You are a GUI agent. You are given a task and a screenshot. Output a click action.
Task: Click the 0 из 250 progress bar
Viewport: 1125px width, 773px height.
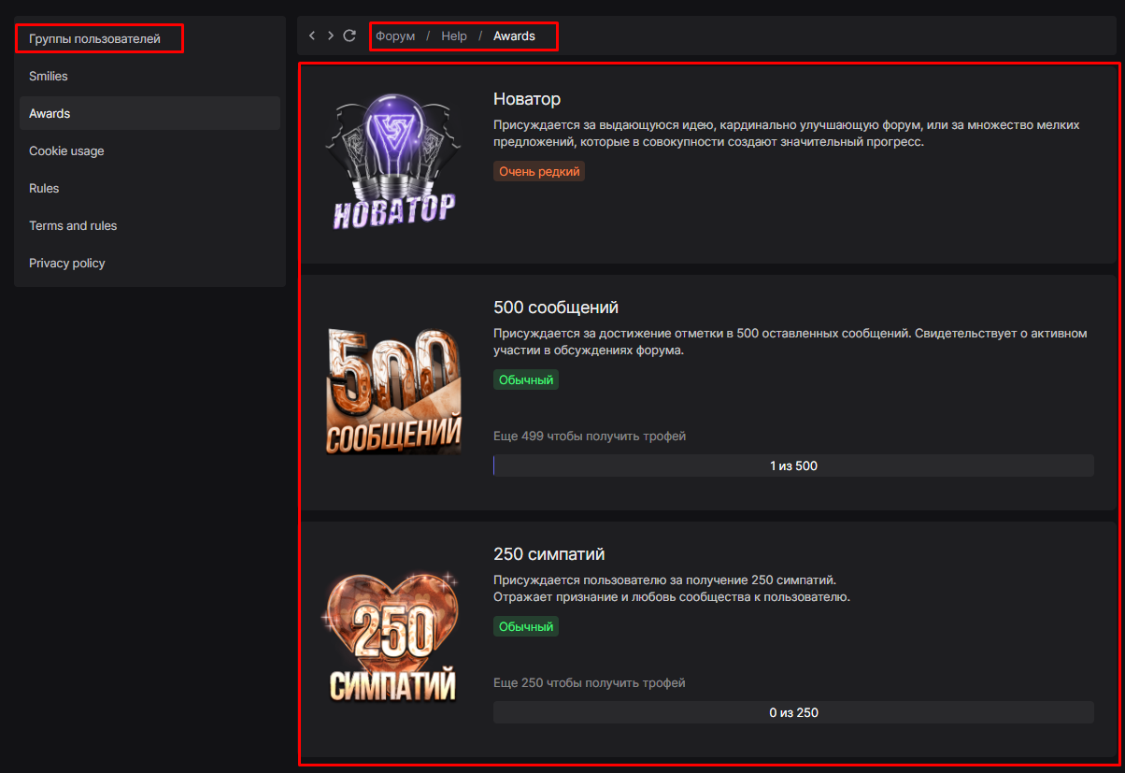pos(793,712)
